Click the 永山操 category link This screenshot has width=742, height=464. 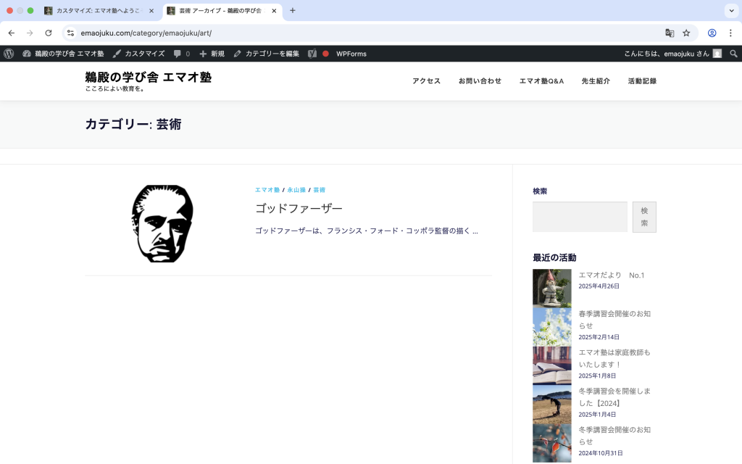(296, 190)
